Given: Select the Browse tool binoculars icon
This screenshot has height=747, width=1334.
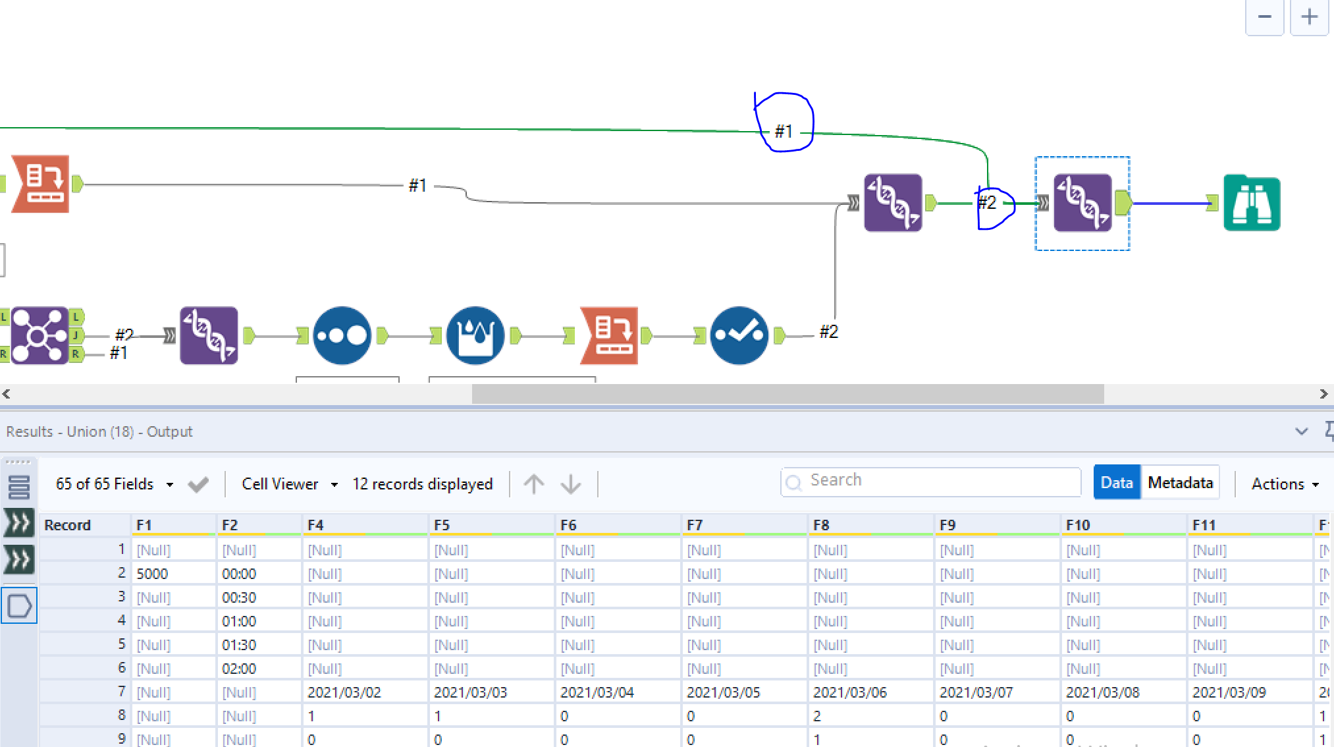Looking at the screenshot, I should click(x=1251, y=203).
